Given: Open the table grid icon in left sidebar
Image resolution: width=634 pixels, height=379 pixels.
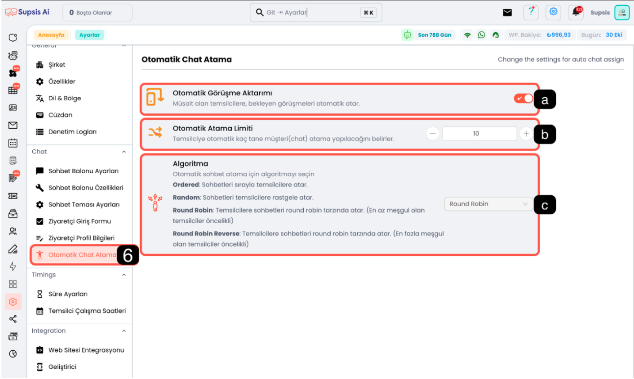Looking at the screenshot, I should point(13,90).
